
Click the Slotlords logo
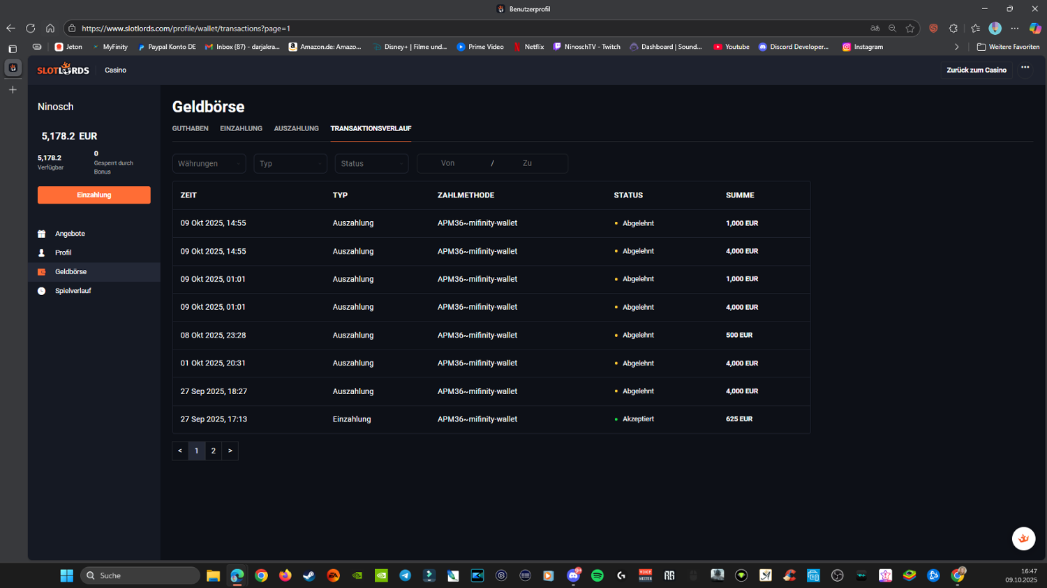coord(63,70)
